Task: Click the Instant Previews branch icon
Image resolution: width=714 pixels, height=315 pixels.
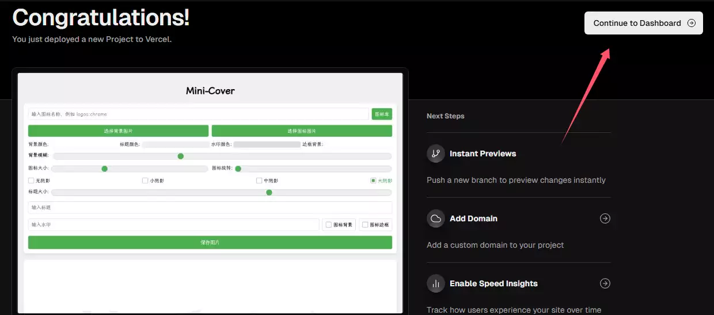Action: pos(436,153)
